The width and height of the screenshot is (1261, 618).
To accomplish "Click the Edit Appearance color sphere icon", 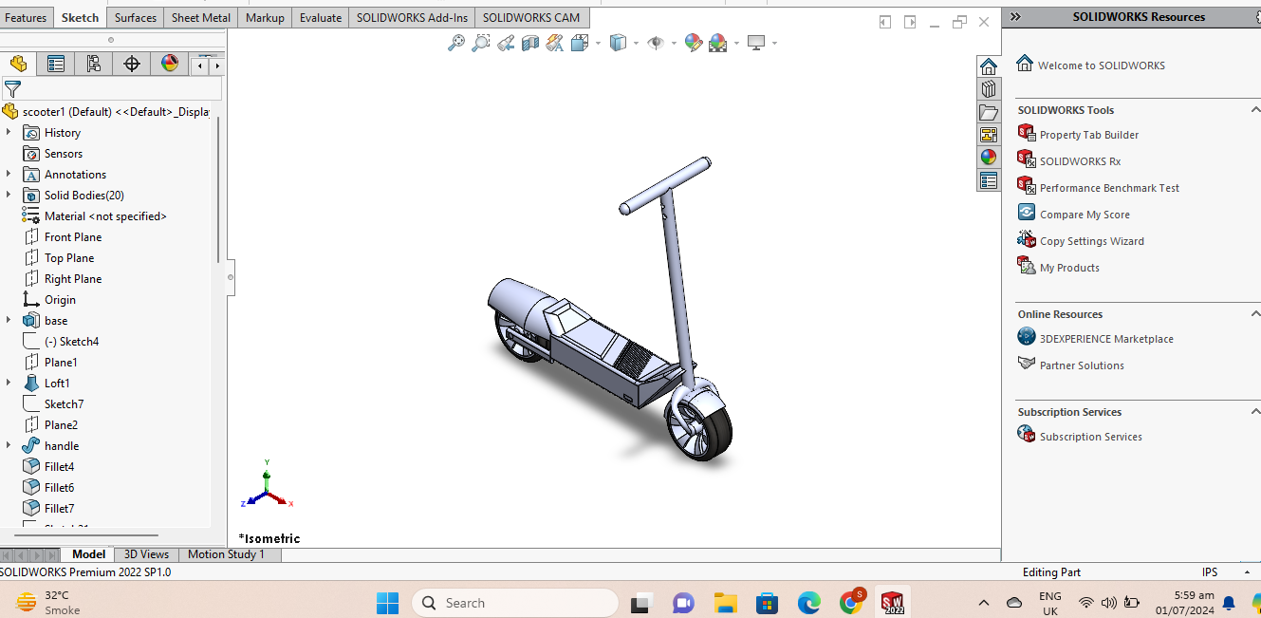I will click(x=694, y=43).
